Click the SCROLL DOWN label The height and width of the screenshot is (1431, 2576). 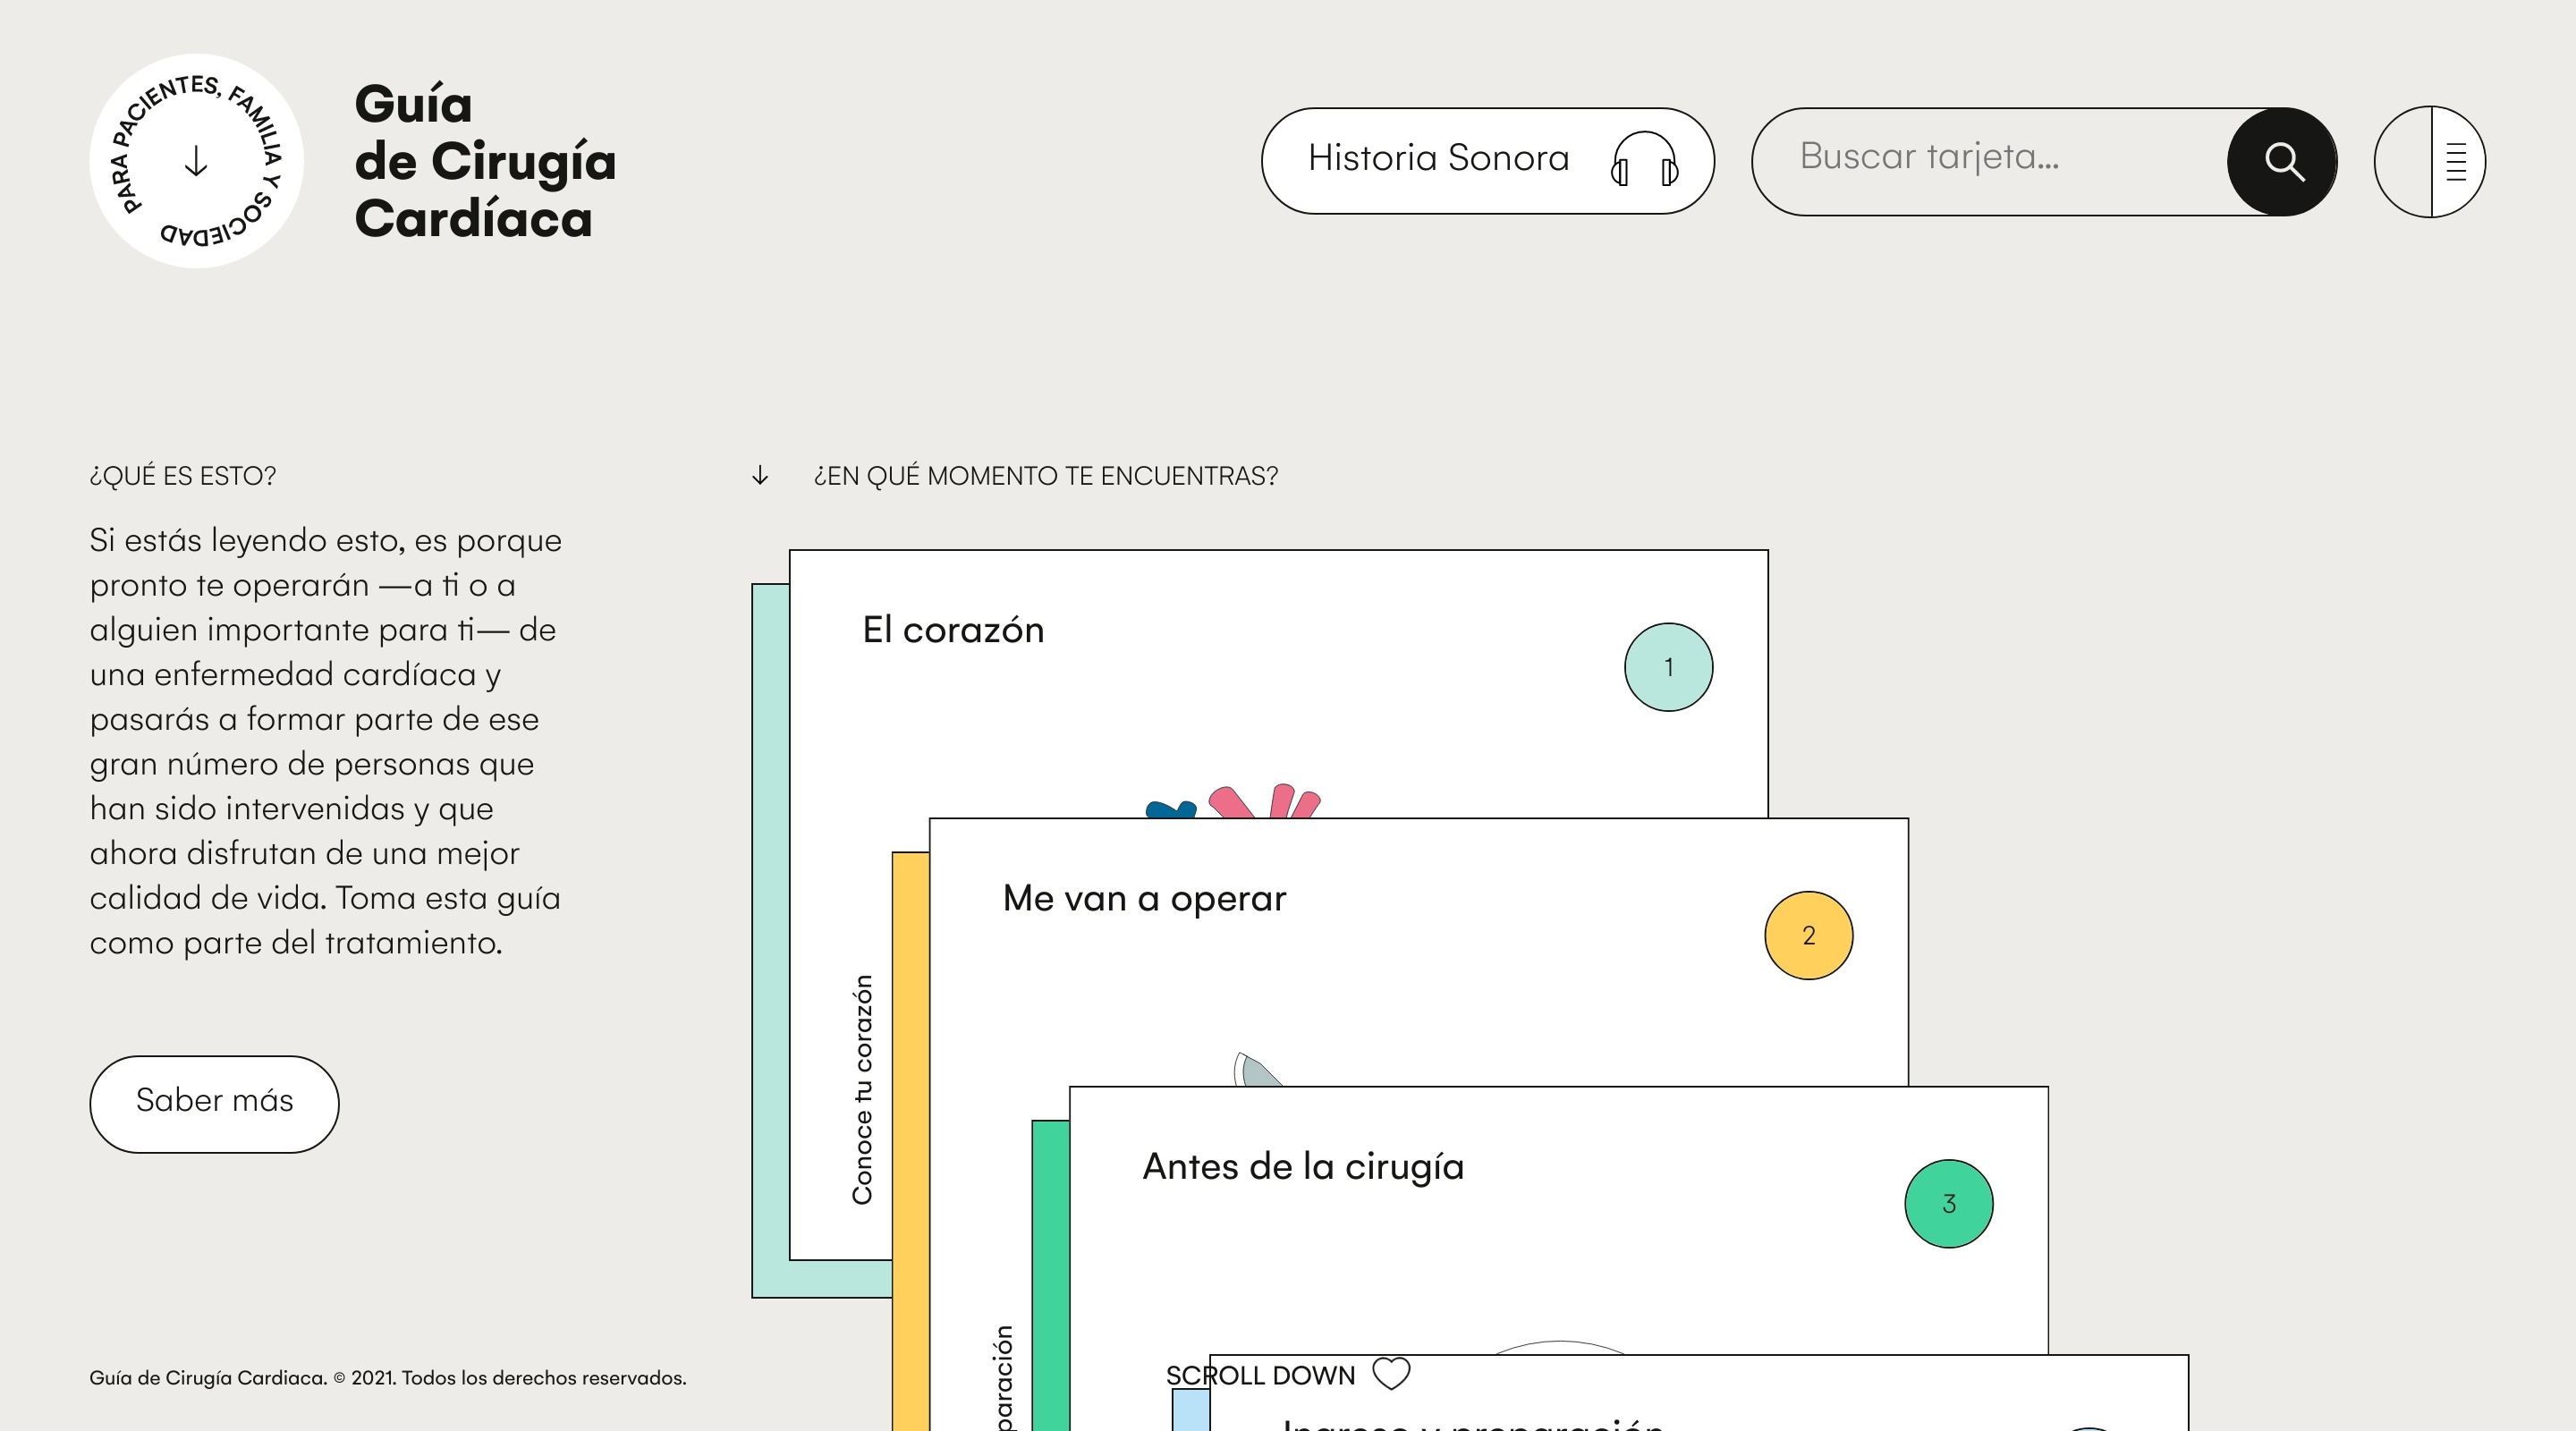[x=1260, y=1375]
